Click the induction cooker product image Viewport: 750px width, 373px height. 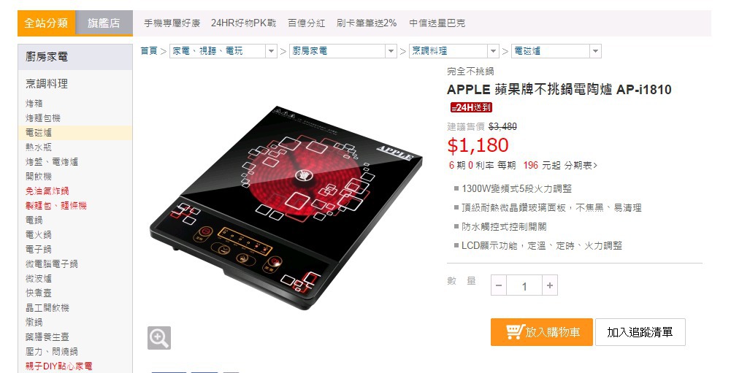click(x=286, y=207)
